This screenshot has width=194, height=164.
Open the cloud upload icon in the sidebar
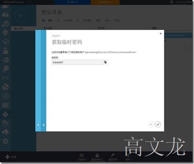pos(6,132)
